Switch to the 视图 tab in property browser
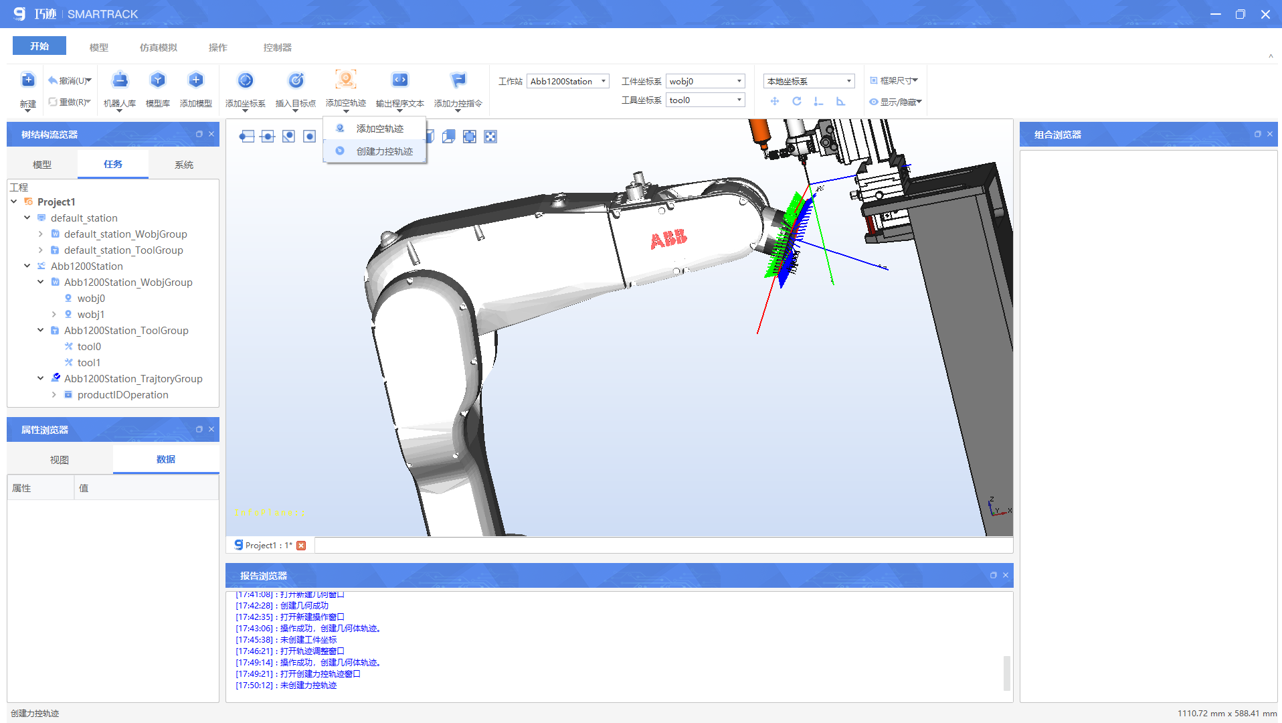 click(60, 460)
